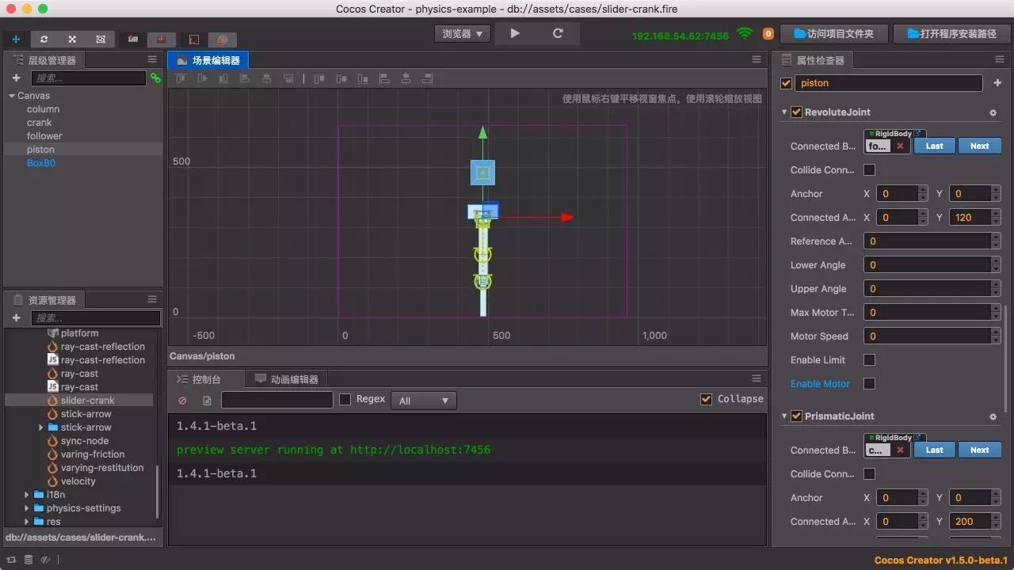Click last distribute icon in scene toolbar
This screenshot has height=570, width=1014.
427,78
